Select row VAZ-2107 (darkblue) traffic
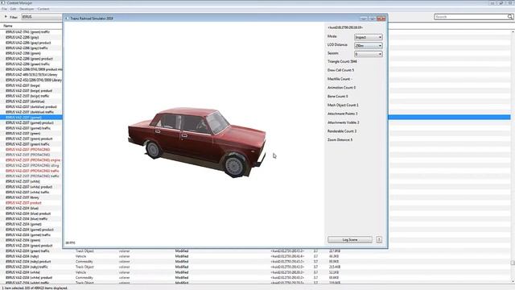Image resolution: width=515 pixels, height=290 pixels. point(30,112)
